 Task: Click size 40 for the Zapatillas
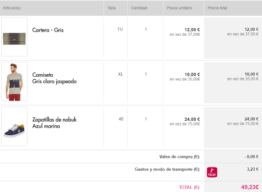[x=121, y=119]
